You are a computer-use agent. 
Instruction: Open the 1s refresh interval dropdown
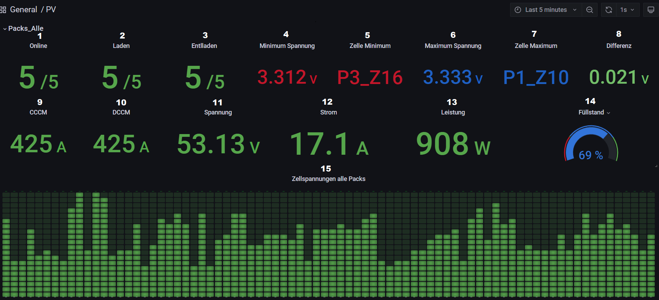tap(627, 10)
